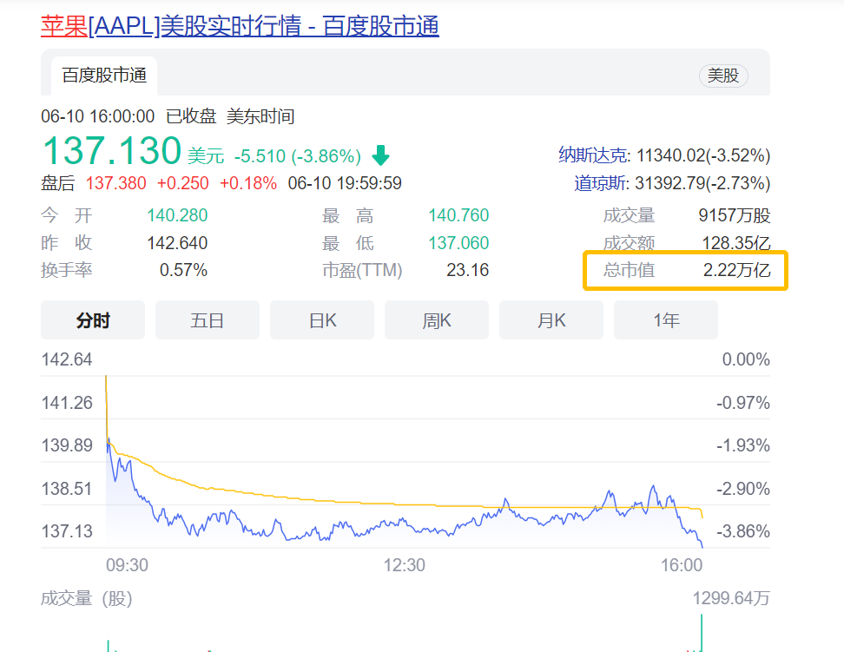Click the -5.510 (-3.86%) change value
The width and height of the screenshot is (844, 652).
click(x=298, y=156)
